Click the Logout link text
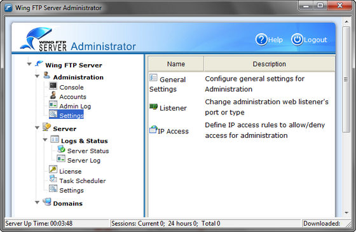The height and width of the screenshot is (232, 356). pyautogui.click(x=315, y=40)
